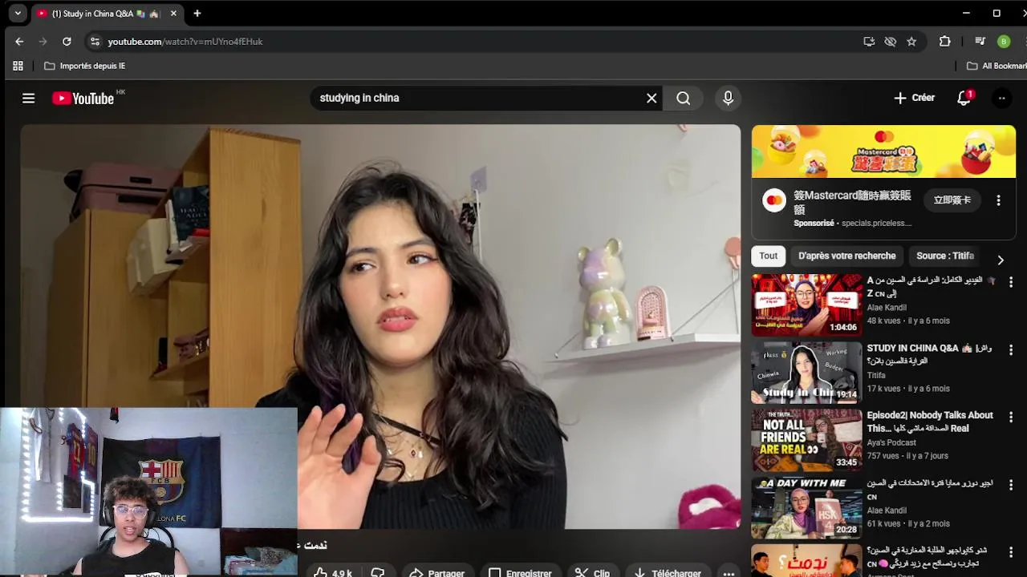Click the 立即簽卡 ad button
Image resolution: width=1027 pixels, height=577 pixels.
click(x=952, y=200)
